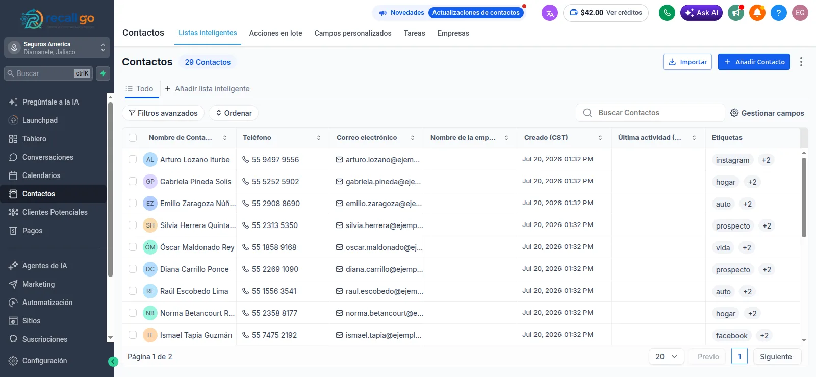Sort by the Correo electrónico column arrows
Image resolution: width=816 pixels, height=377 pixels.
[x=413, y=138]
